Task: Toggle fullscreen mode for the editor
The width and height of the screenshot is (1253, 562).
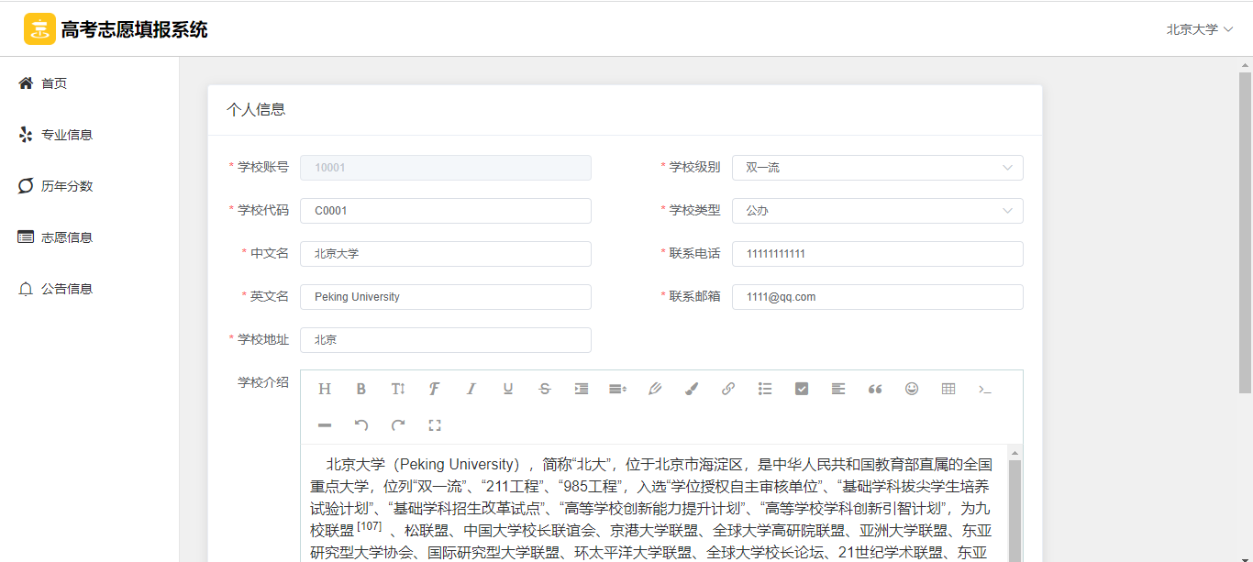Action: pos(435,425)
